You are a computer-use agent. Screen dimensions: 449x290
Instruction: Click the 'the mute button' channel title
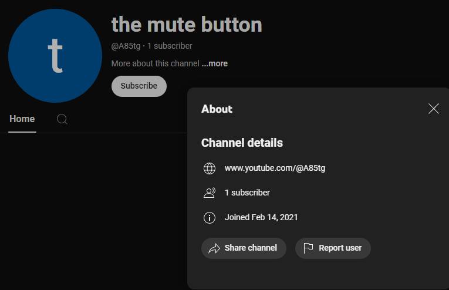click(x=187, y=25)
